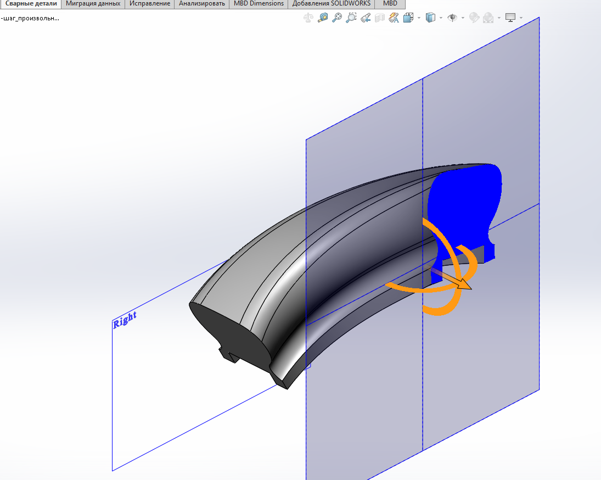Switch to Добавления SOLIDWORKS tab
Screen dimensions: 601x480
[331, 4]
